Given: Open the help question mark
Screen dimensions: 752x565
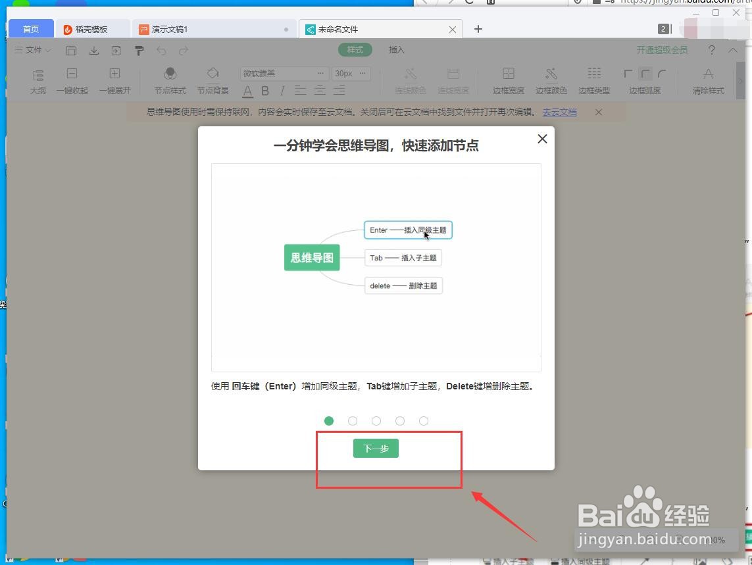Looking at the screenshot, I should click(x=712, y=50).
